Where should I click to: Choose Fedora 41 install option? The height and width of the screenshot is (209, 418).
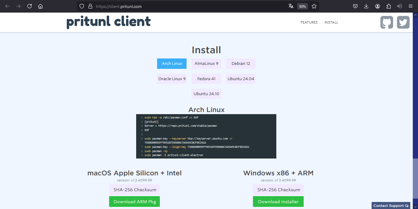pyautogui.click(x=206, y=79)
